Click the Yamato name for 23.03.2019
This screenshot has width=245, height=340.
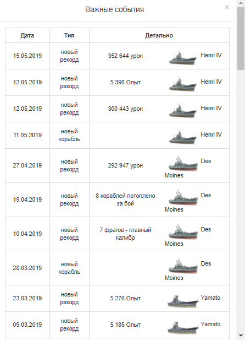tap(210, 298)
